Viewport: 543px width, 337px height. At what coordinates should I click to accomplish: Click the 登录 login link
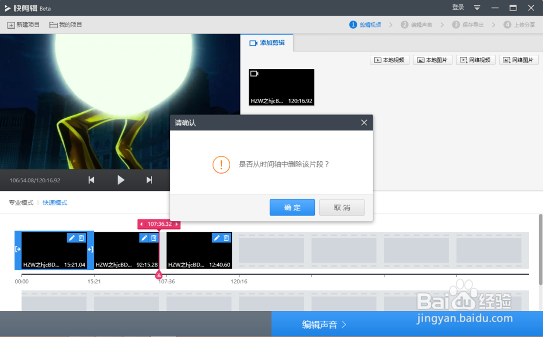[458, 7]
